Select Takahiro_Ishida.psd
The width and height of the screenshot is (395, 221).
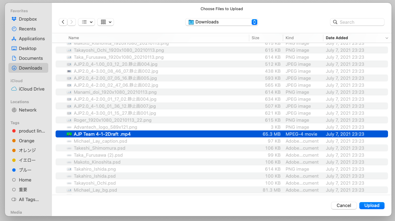222,176
